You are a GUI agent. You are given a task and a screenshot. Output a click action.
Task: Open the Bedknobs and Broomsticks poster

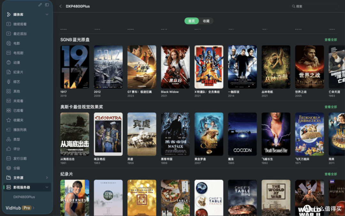pos(309,134)
